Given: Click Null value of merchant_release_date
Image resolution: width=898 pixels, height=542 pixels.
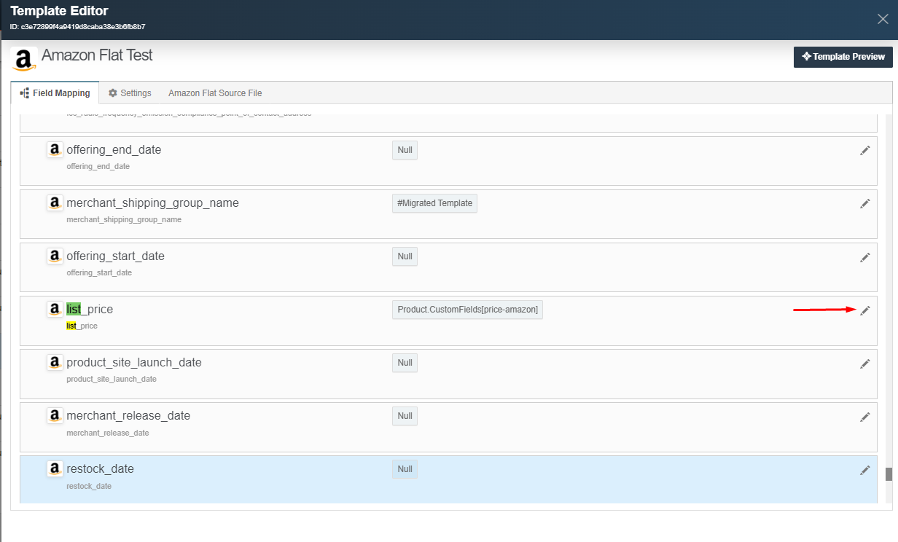Looking at the screenshot, I should (405, 416).
